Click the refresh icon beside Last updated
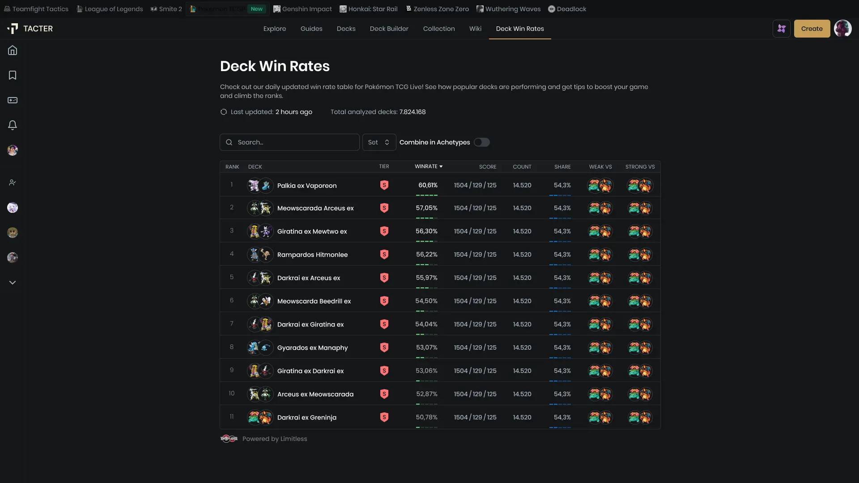Screen dimensions: 859x483 pyautogui.click(x=223, y=112)
